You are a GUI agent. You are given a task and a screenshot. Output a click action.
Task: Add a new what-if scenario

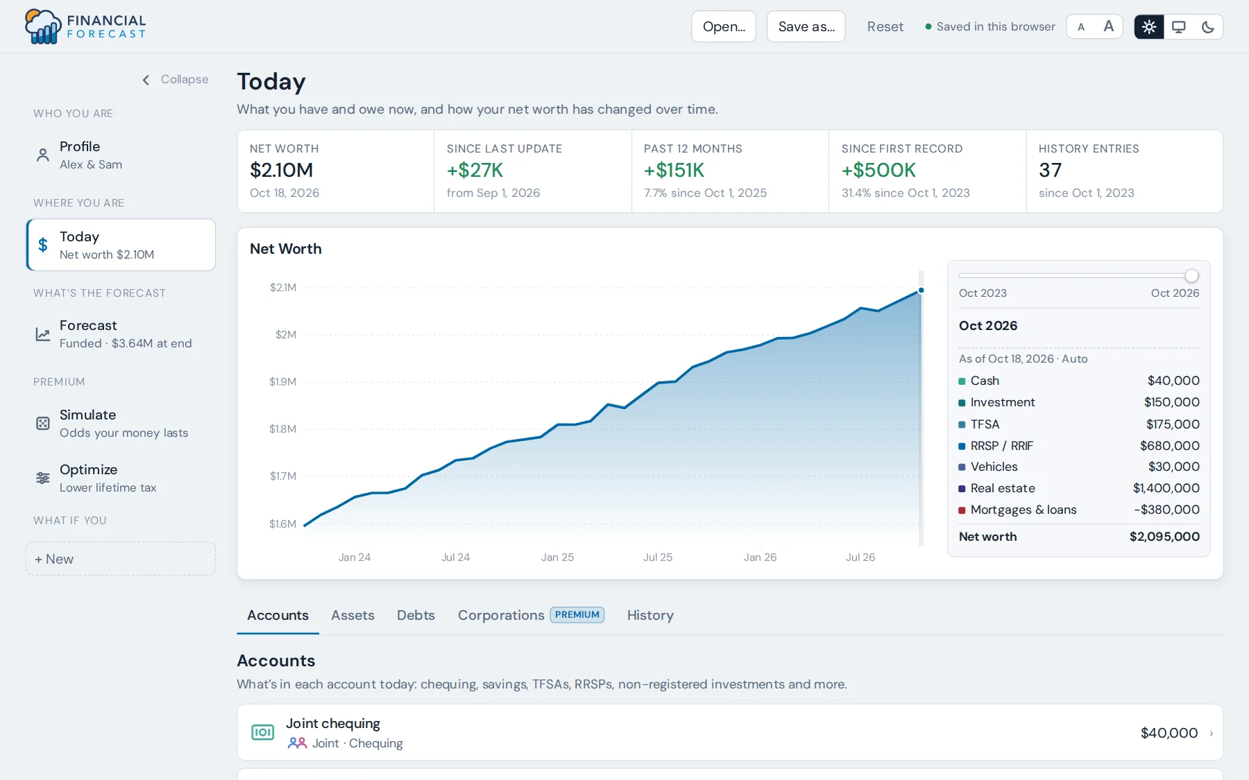coord(121,559)
